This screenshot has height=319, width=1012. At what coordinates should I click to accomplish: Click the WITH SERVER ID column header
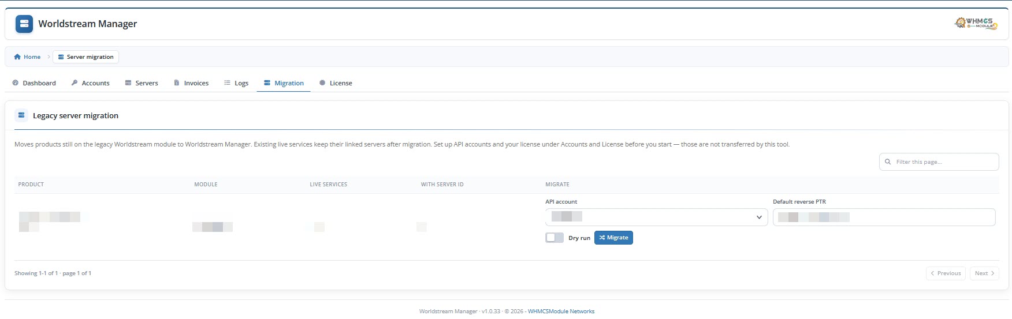442,185
